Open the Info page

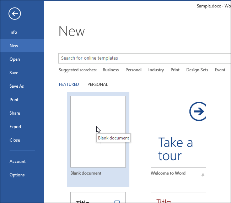[x=14, y=32]
